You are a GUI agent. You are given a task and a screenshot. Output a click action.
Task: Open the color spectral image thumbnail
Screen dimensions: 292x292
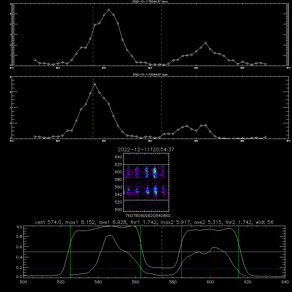(146, 182)
